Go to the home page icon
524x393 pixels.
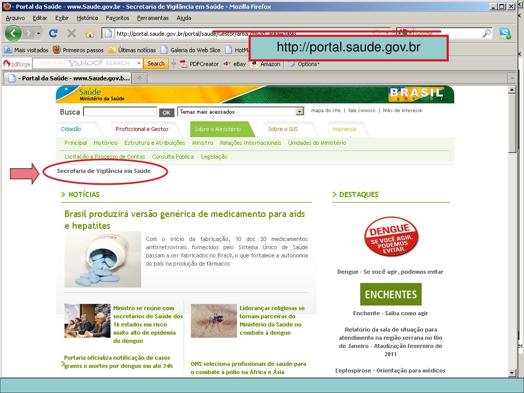[90, 33]
